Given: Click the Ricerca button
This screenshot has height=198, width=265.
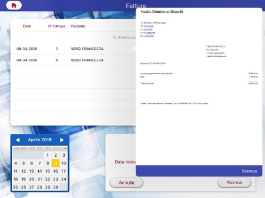Looking at the screenshot, I should click(x=234, y=183).
